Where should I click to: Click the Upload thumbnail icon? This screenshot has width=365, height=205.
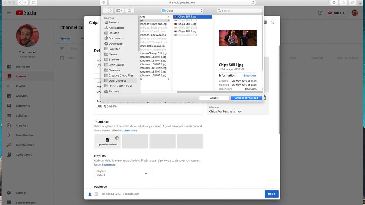click(107, 139)
